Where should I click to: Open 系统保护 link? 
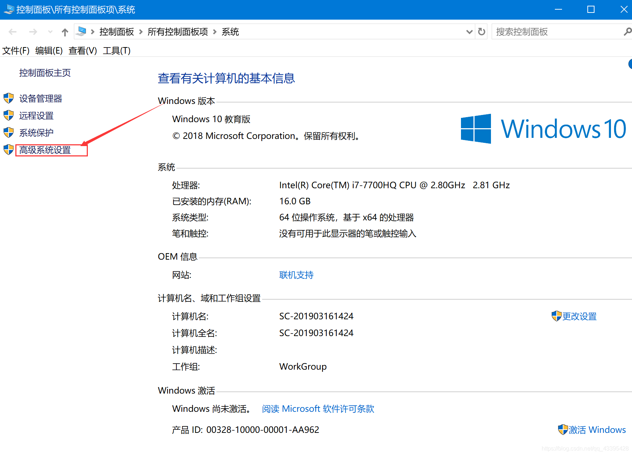36,133
